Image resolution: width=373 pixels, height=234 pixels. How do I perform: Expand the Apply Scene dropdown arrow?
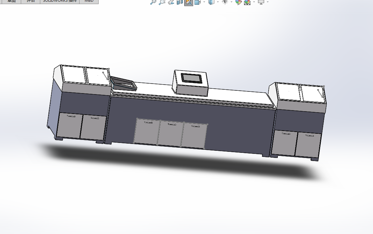pos(254,2)
